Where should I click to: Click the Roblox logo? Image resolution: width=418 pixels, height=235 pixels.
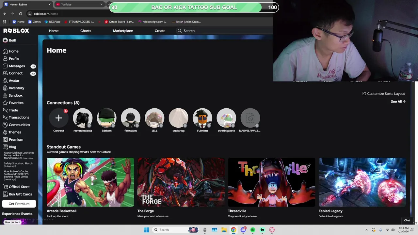click(16, 31)
